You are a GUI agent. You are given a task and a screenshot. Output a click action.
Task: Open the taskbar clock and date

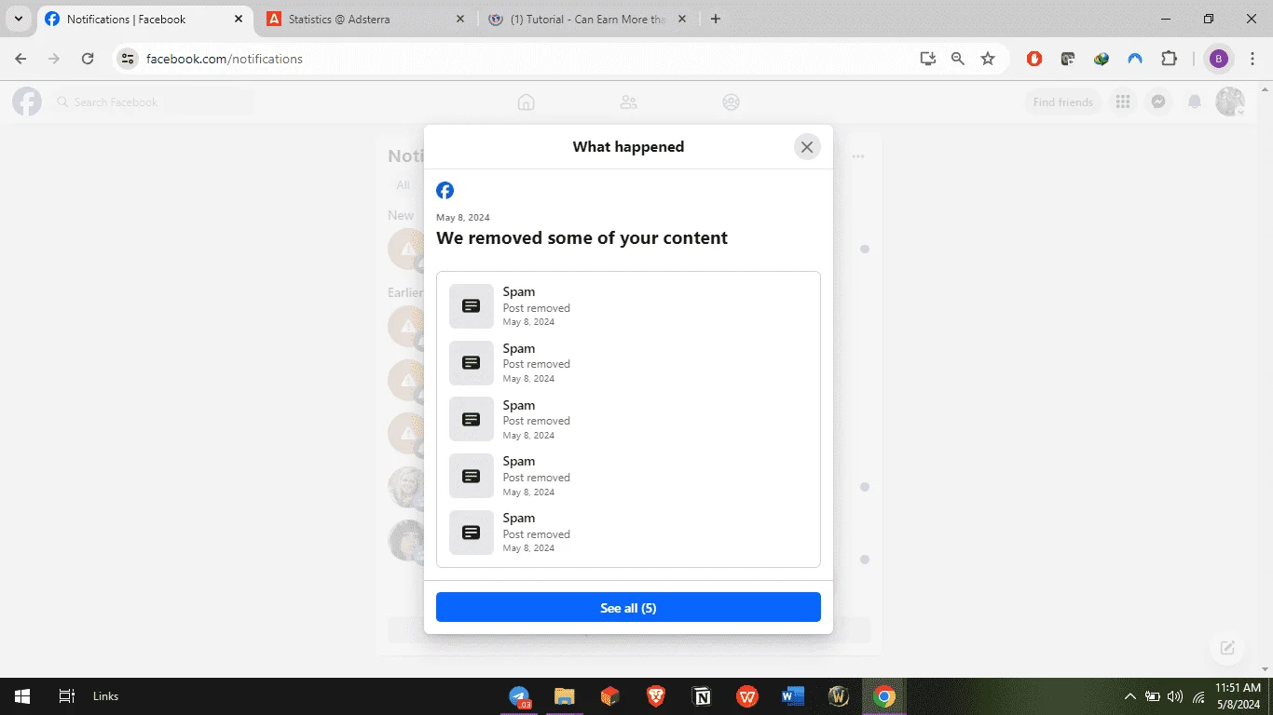click(x=1239, y=696)
